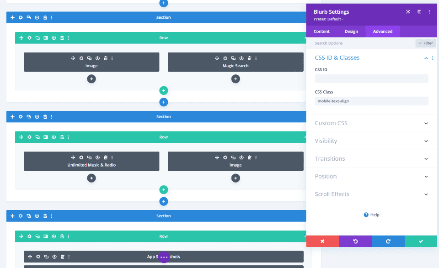Collapse the CSS ID & Classes group

[426, 58]
